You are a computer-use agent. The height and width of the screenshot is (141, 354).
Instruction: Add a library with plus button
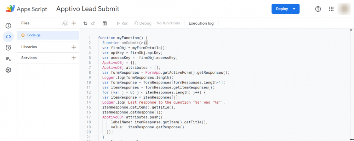click(x=74, y=47)
